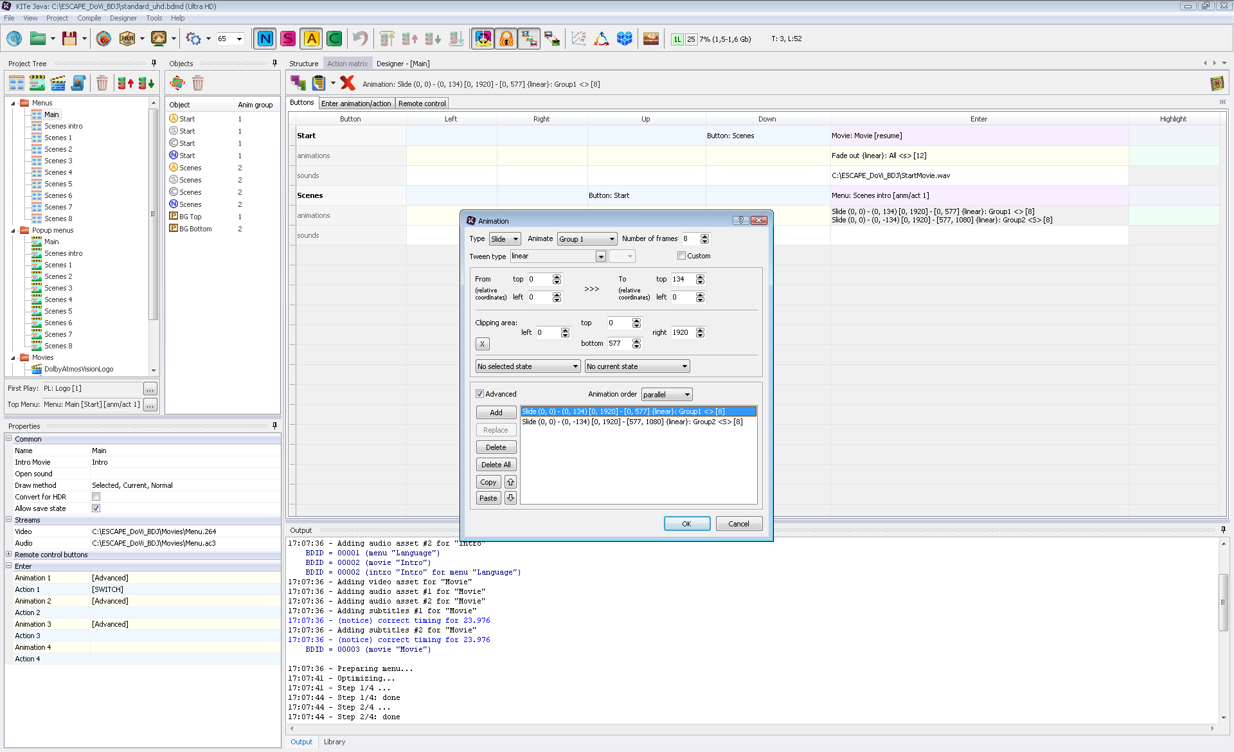Click OK in the Animation dialog
This screenshot has width=1234, height=752.
(x=686, y=524)
